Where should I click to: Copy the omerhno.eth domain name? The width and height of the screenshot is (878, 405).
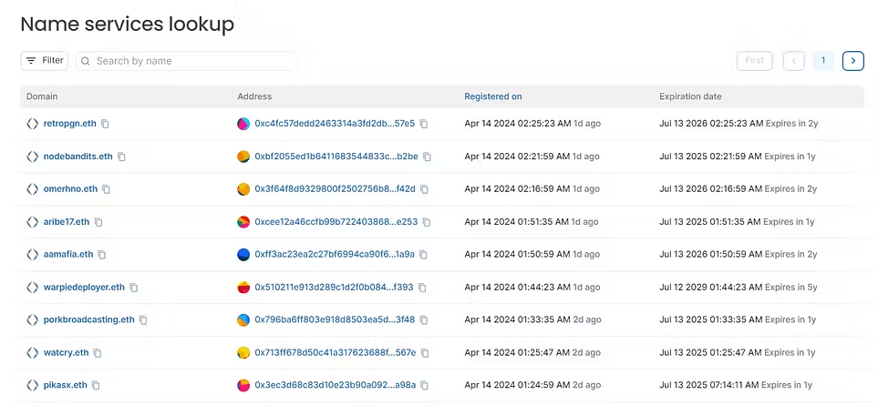(x=106, y=189)
